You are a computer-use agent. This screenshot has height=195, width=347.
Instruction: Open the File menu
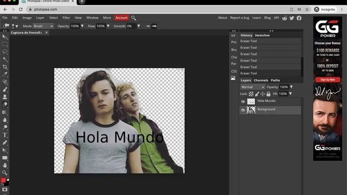click(5, 18)
